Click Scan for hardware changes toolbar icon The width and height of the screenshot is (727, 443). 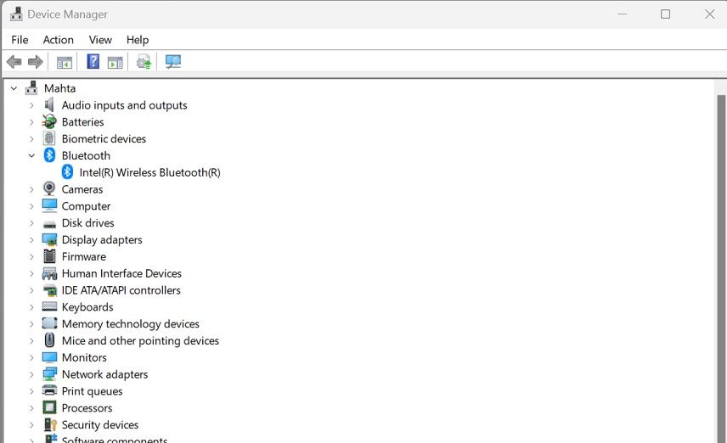[173, 62]
